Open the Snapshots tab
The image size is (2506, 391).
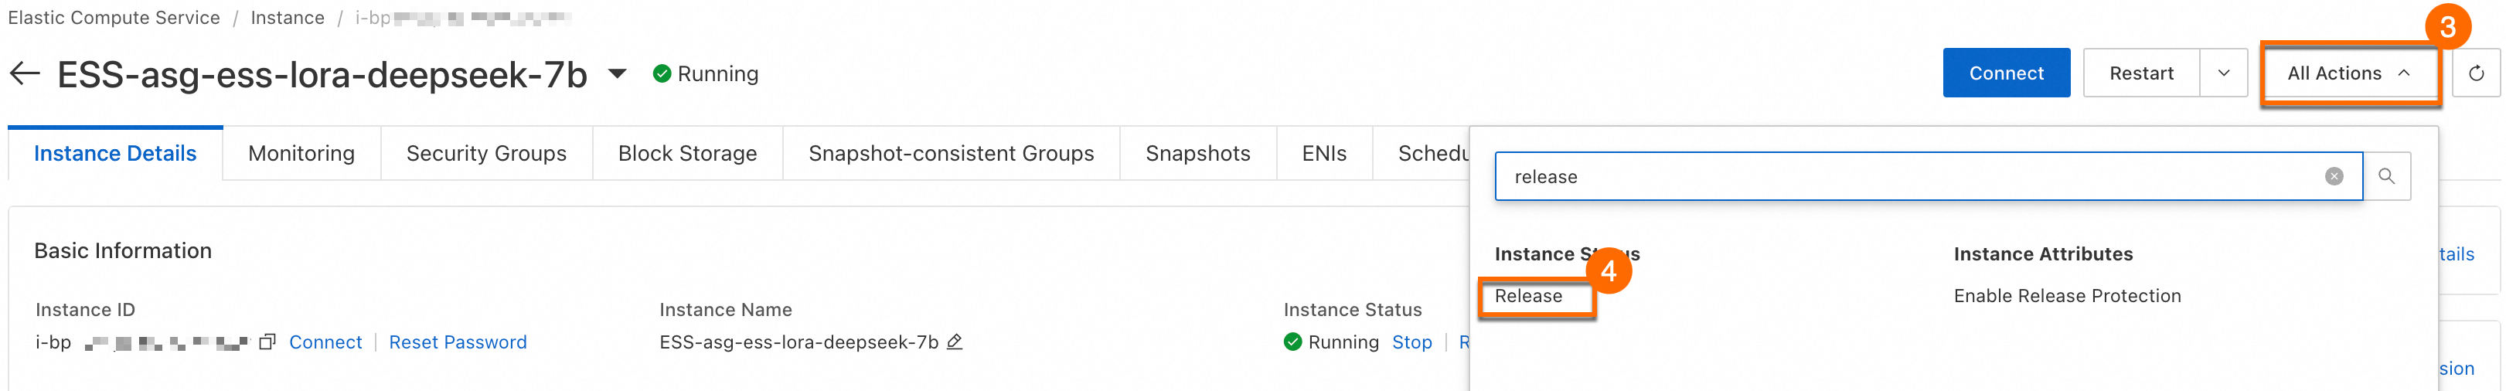coord(1197,154)
